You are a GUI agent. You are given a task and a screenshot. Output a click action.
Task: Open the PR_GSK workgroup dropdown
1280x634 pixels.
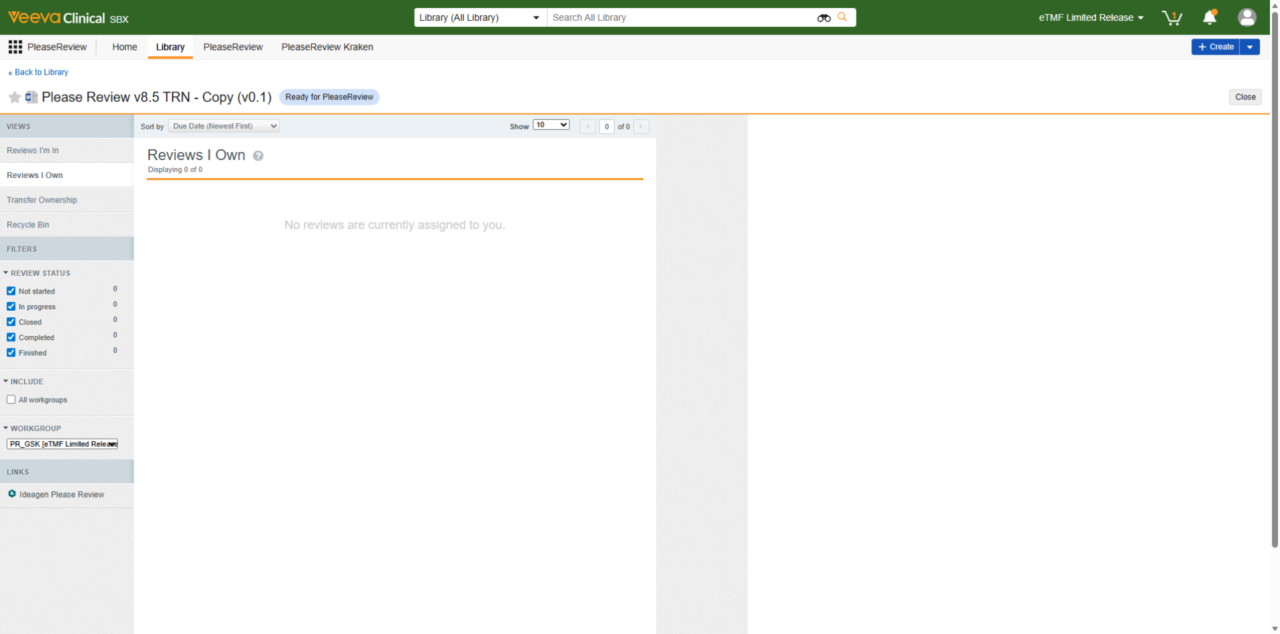pos(63,444)
